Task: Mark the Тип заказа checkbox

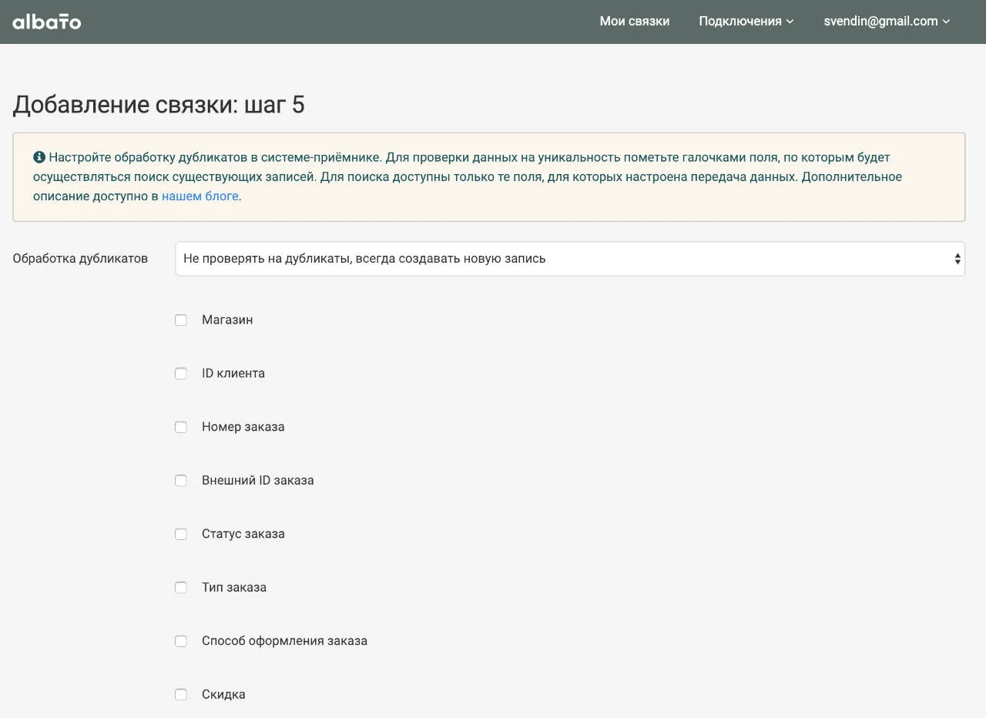Action: tap(181, 588)
